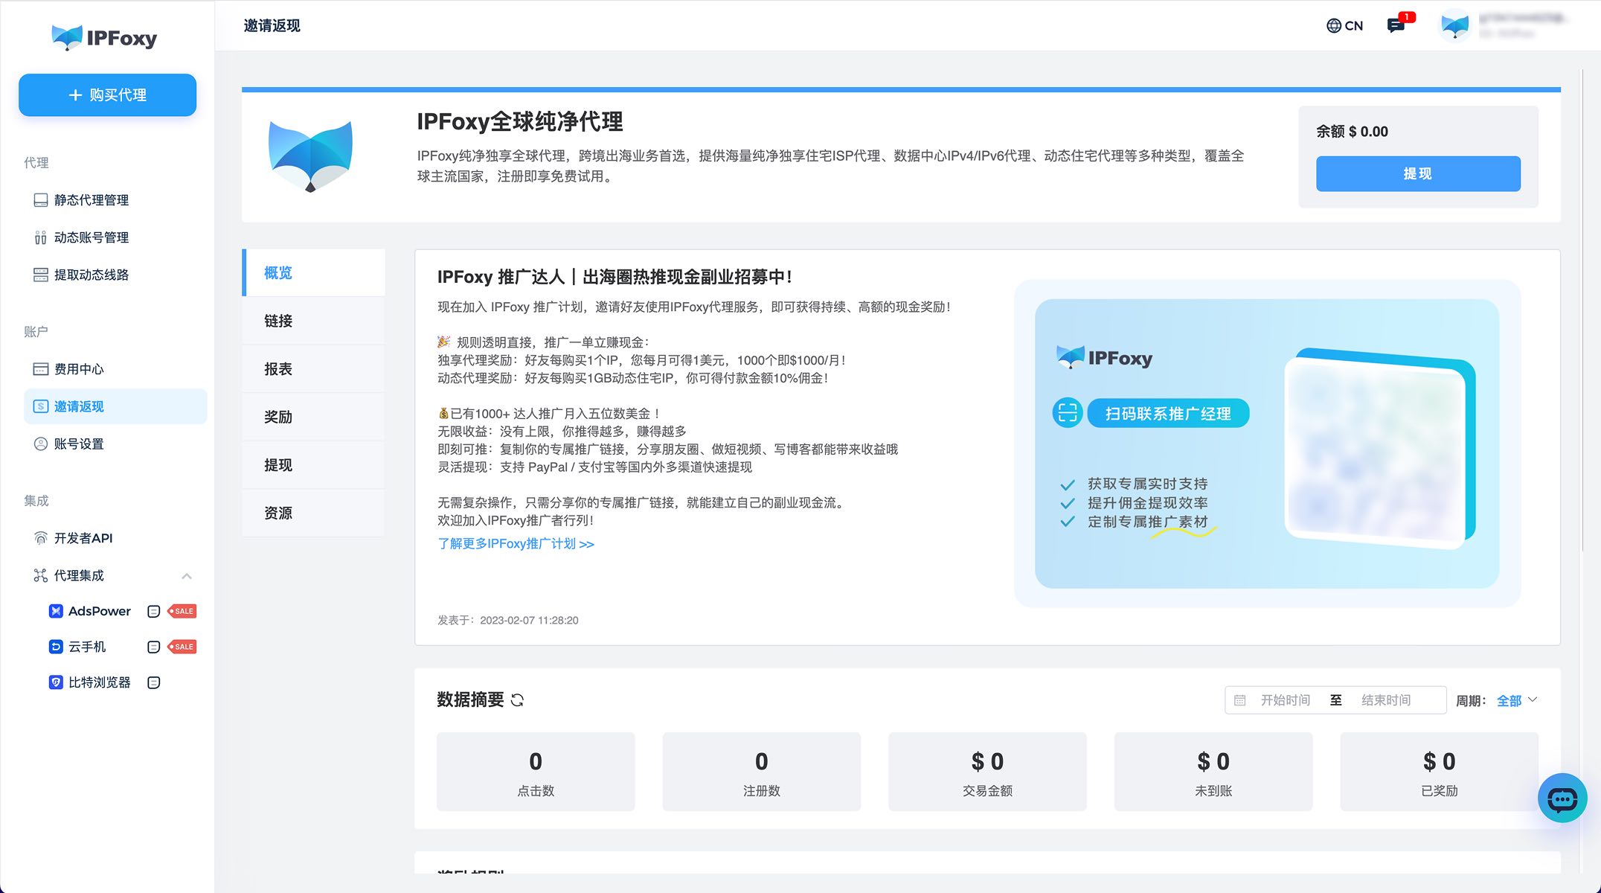
Task: Click the 动态账号管理 icon
Action: 41,237
